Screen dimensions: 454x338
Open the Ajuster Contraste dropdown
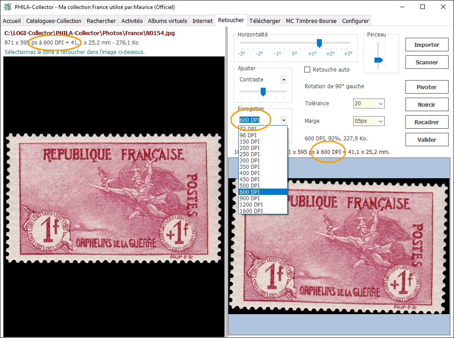click(x=284, y=80)
